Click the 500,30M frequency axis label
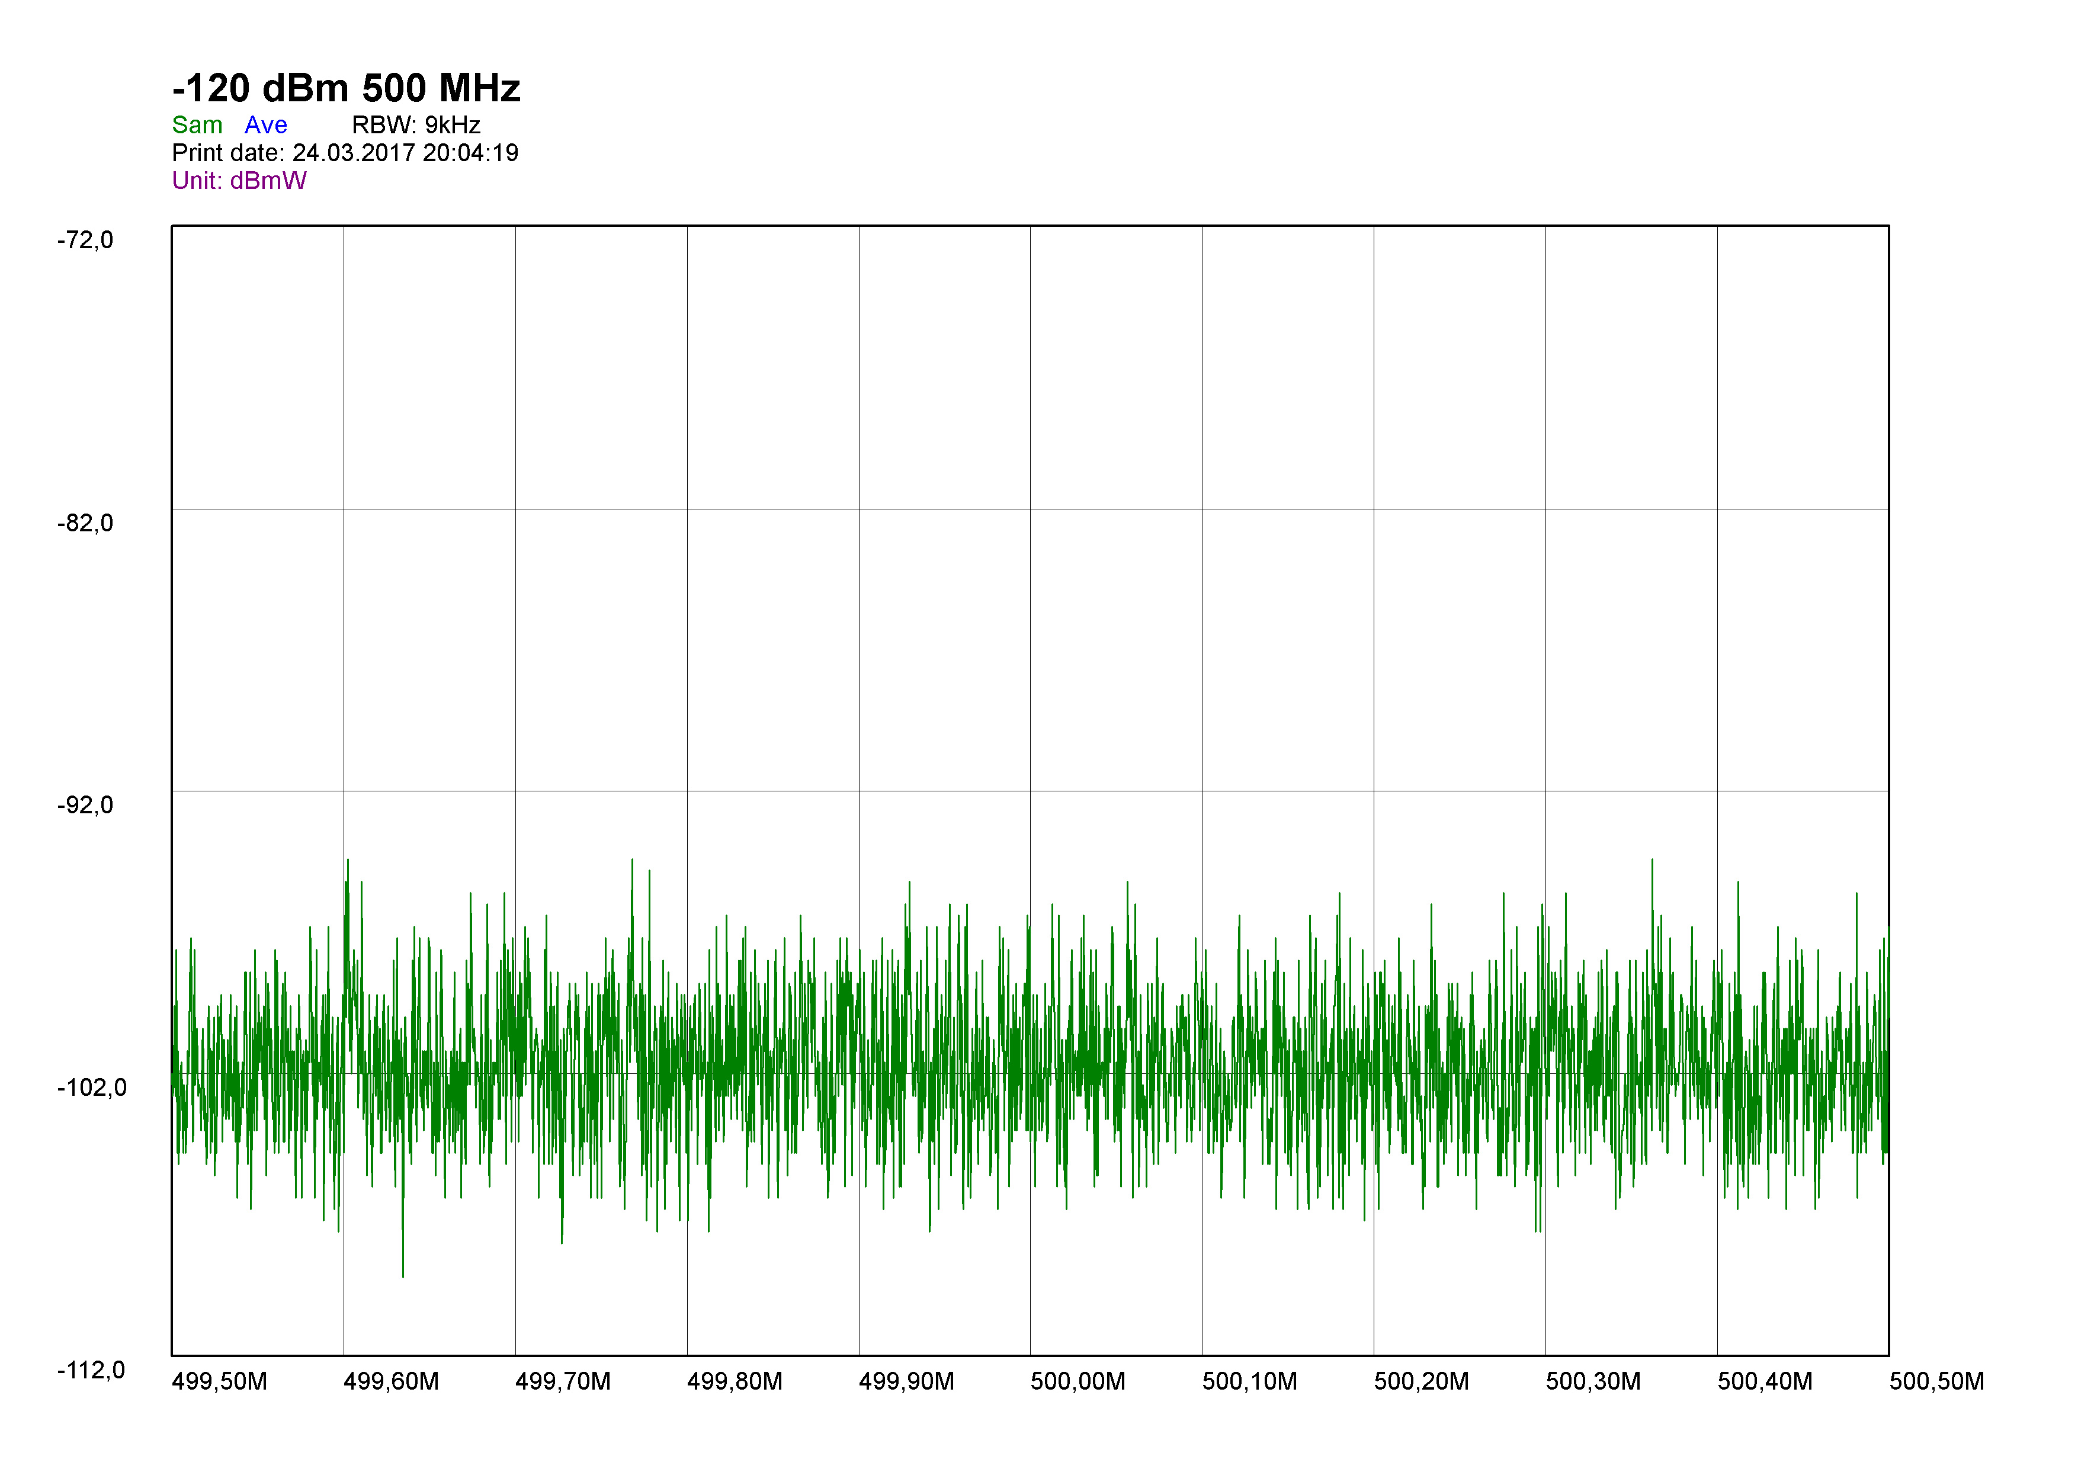The width and height of the screenshot is (2078, 1469). 1593,1382
